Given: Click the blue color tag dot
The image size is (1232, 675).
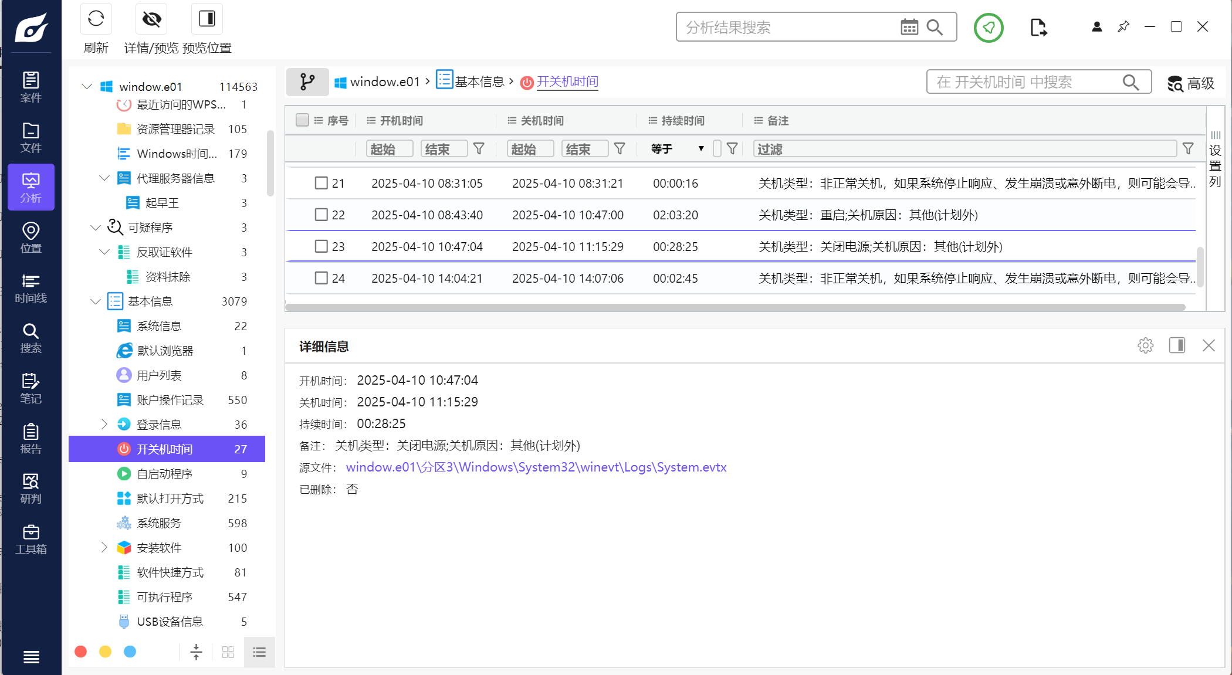Looking at the screenshot, I should click(x=130, y=652).
